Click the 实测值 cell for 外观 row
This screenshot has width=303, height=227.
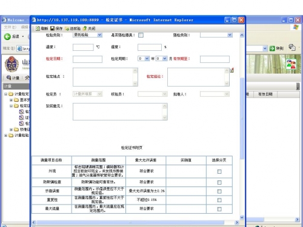186,171
